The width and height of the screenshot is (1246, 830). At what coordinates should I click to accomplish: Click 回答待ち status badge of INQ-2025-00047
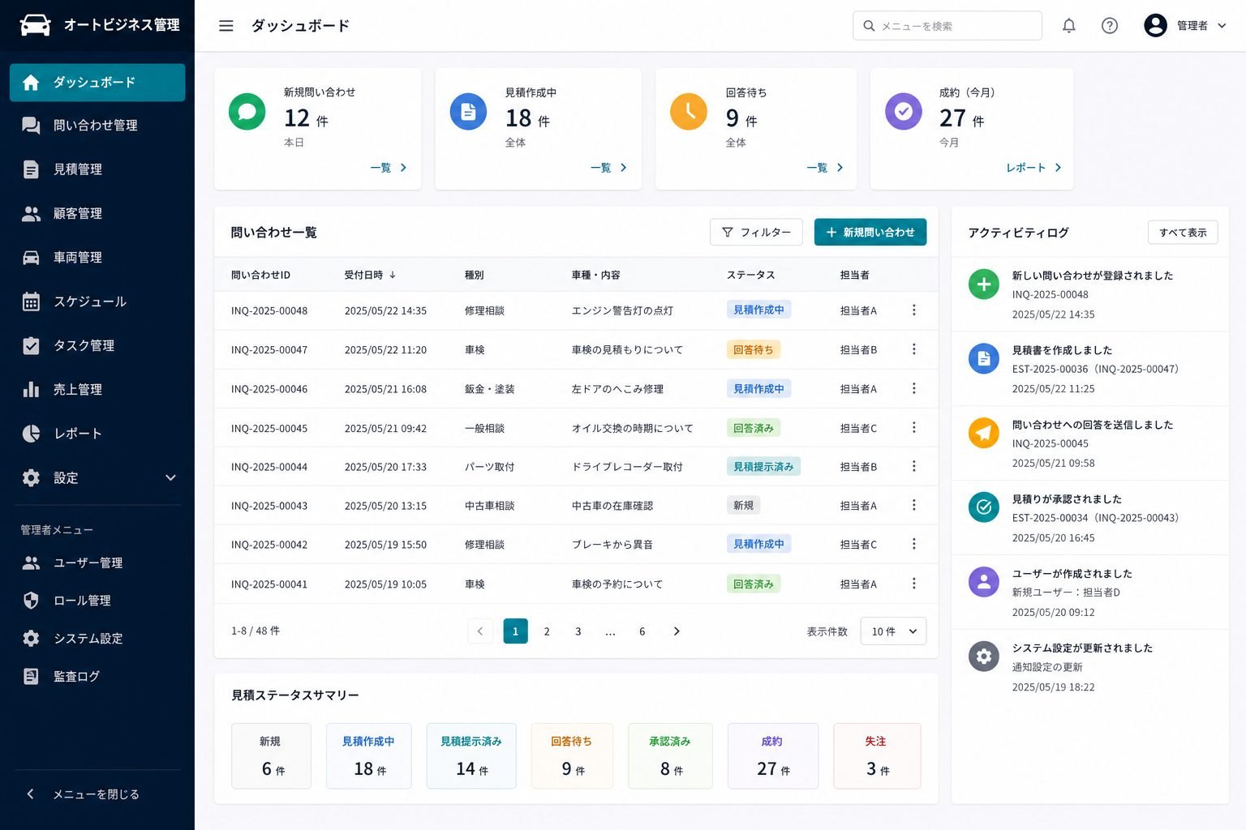(x=753, y=350)
